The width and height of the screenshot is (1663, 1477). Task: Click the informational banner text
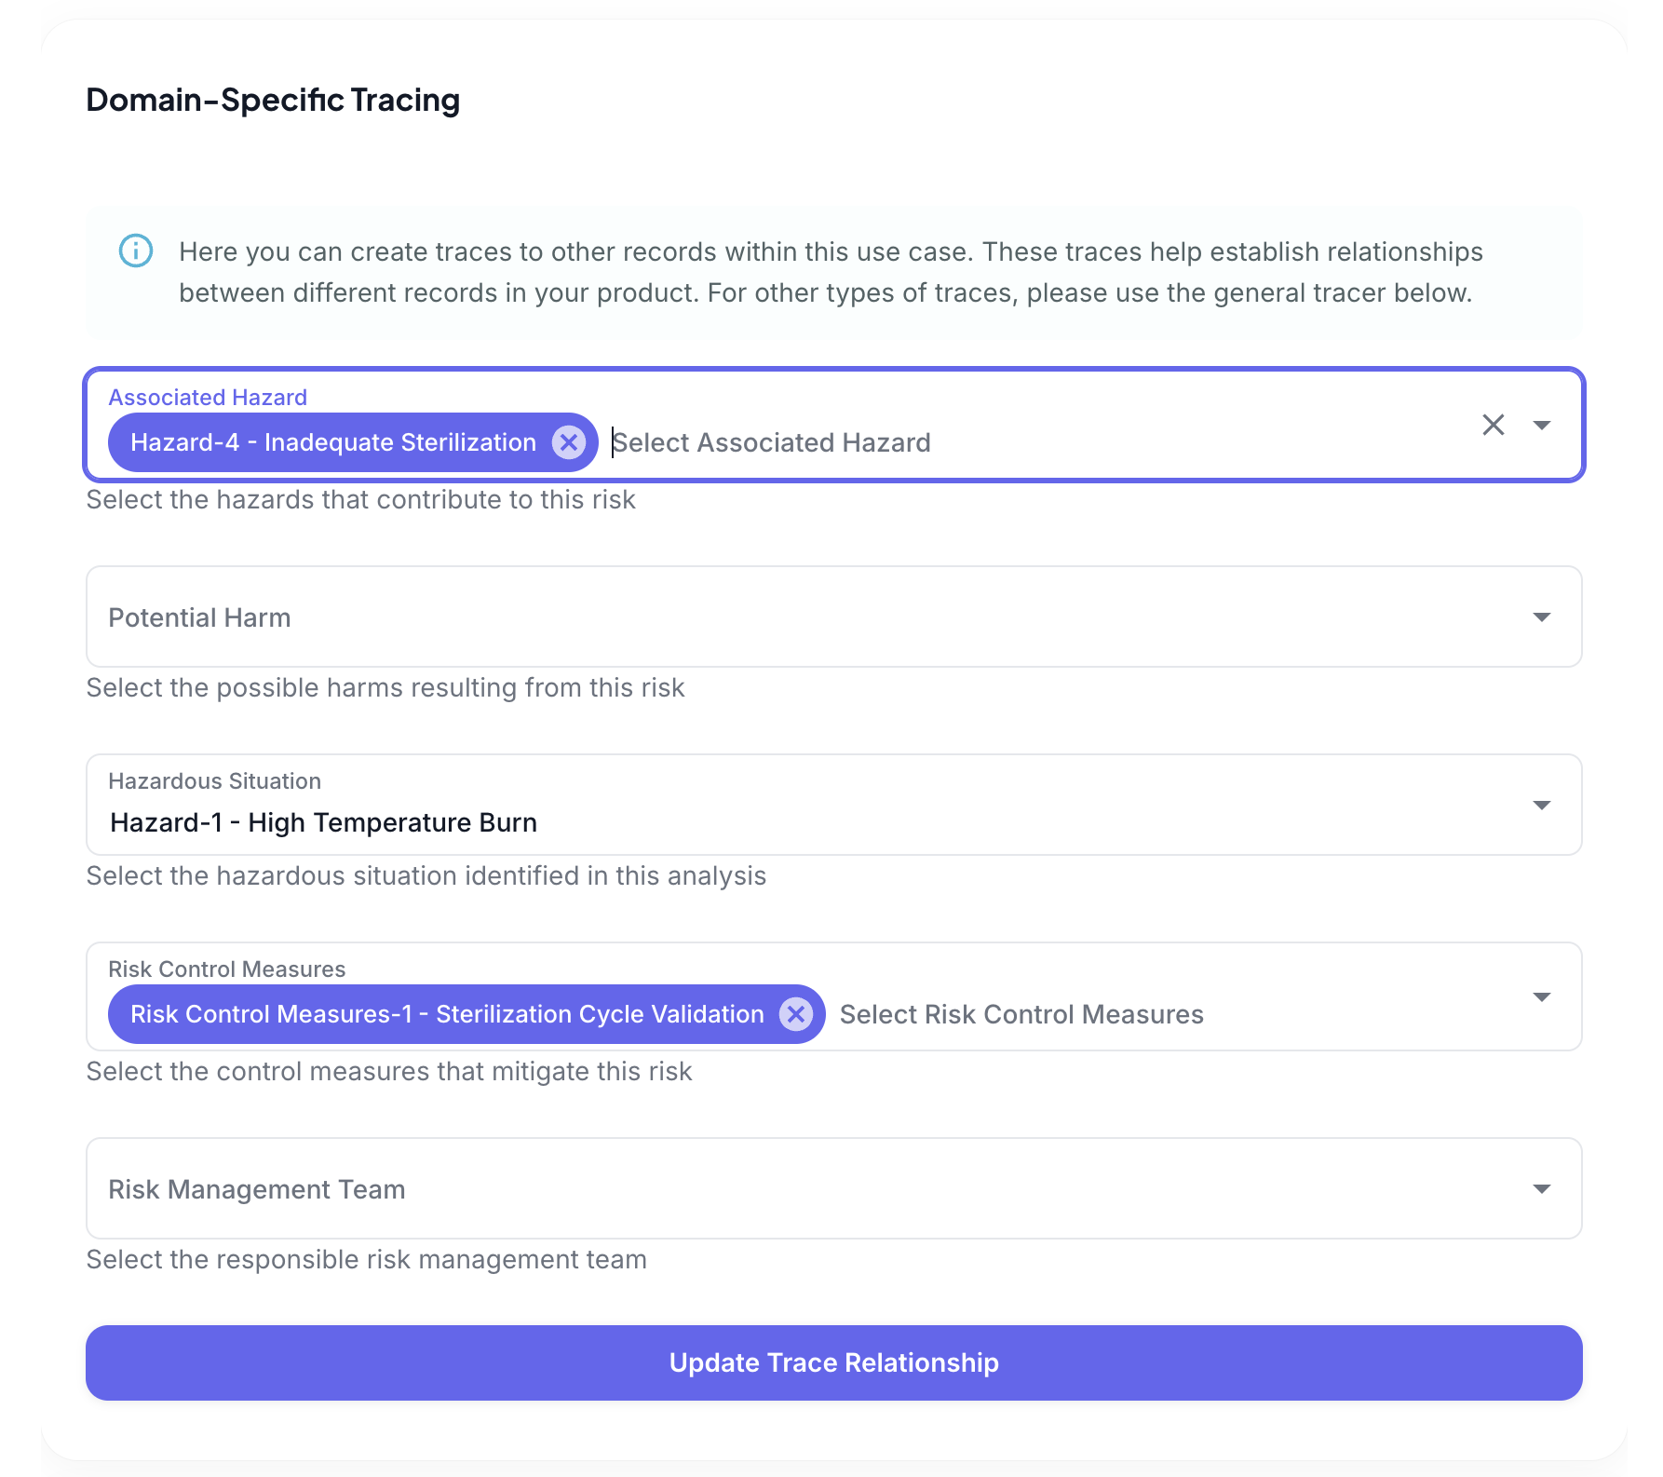tap(829, 271)
